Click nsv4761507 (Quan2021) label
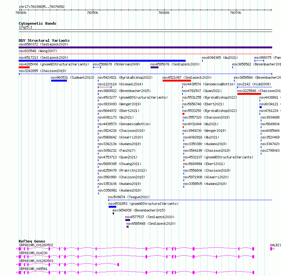This screenshot has width=281, height=276. (x=202, y=91)
